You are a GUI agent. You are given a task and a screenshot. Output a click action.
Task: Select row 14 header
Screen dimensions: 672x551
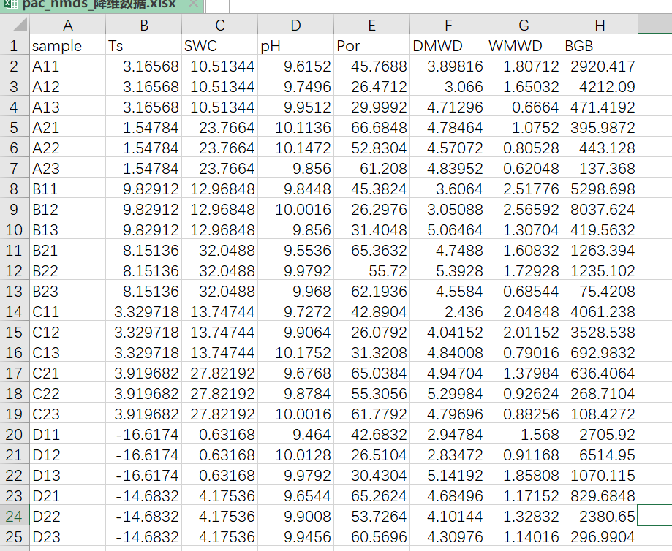(14, 311)
